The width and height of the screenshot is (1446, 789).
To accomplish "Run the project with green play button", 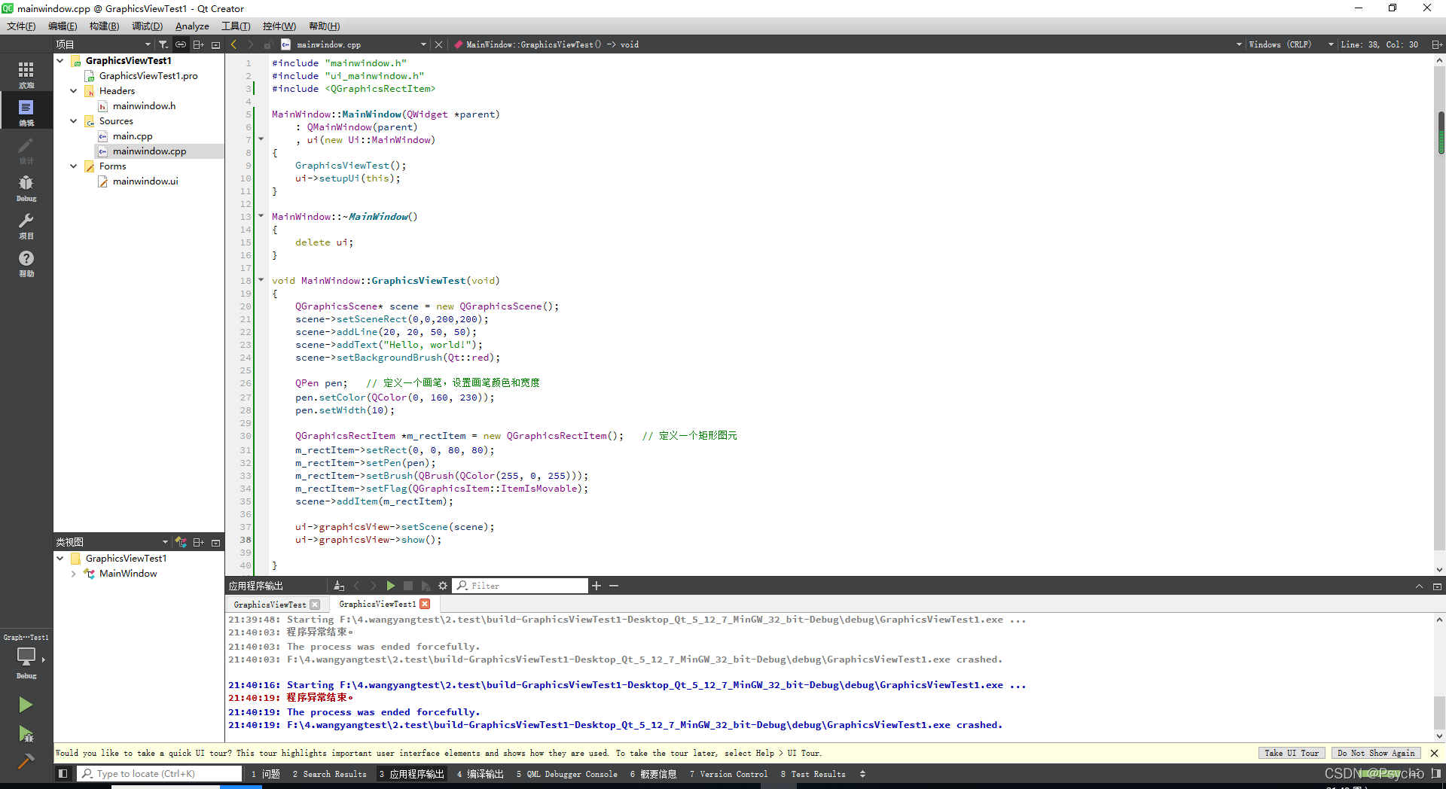I will [26, 705].
